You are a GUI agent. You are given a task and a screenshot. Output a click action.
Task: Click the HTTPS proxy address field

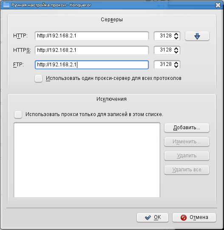point(92,50)
